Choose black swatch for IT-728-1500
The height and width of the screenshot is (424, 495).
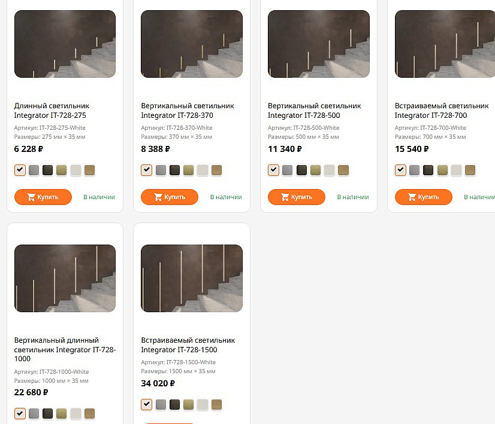174,405
